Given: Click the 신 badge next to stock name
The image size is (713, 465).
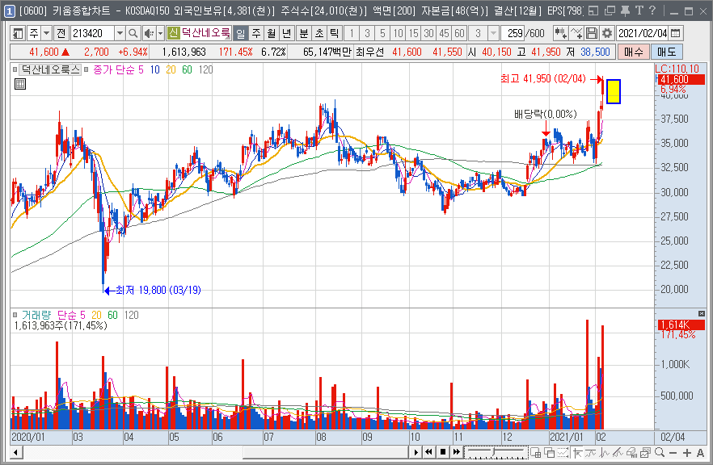Looking at the screenshot, I should click(174, 33).
